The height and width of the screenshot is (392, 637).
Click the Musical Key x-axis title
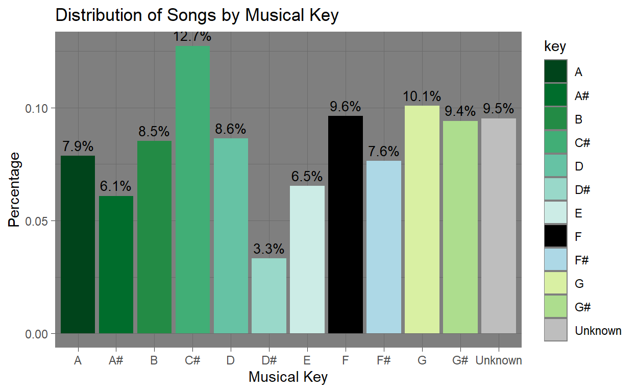tap(288, 377)
